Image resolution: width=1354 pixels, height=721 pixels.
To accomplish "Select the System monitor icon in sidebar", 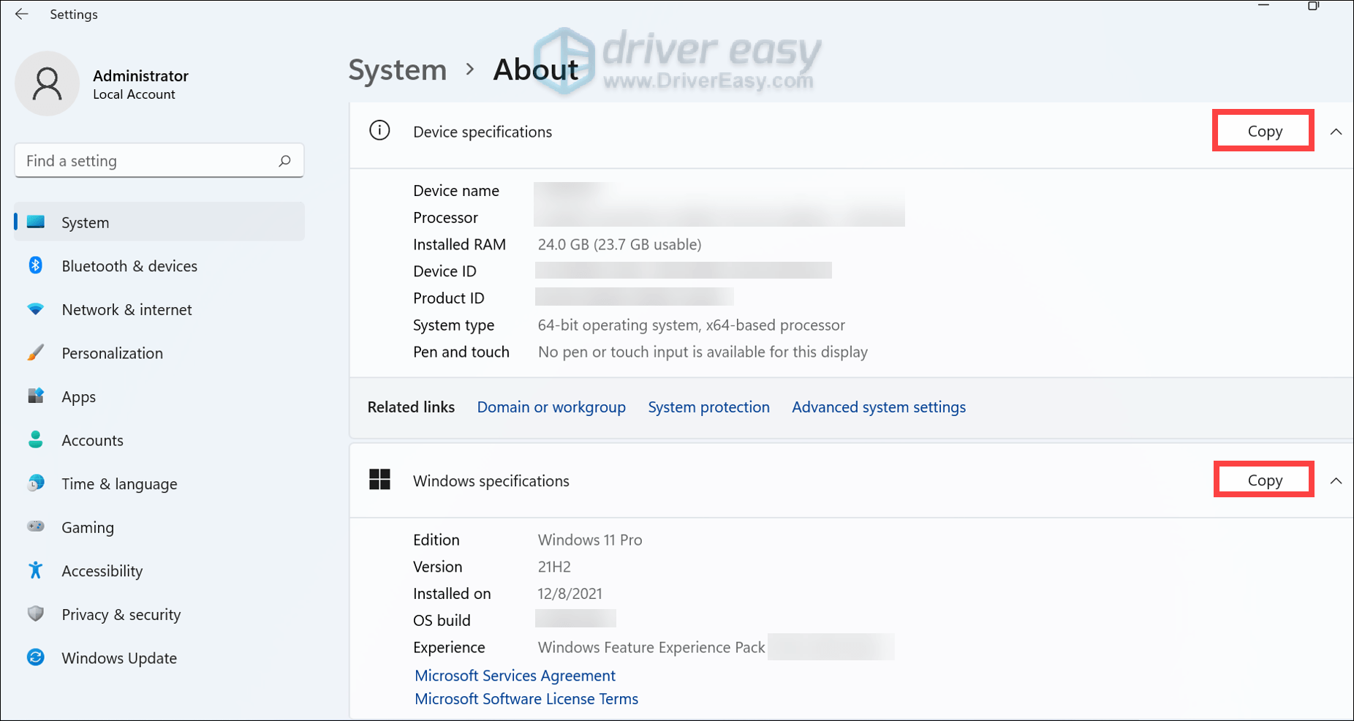I will 36,222.
